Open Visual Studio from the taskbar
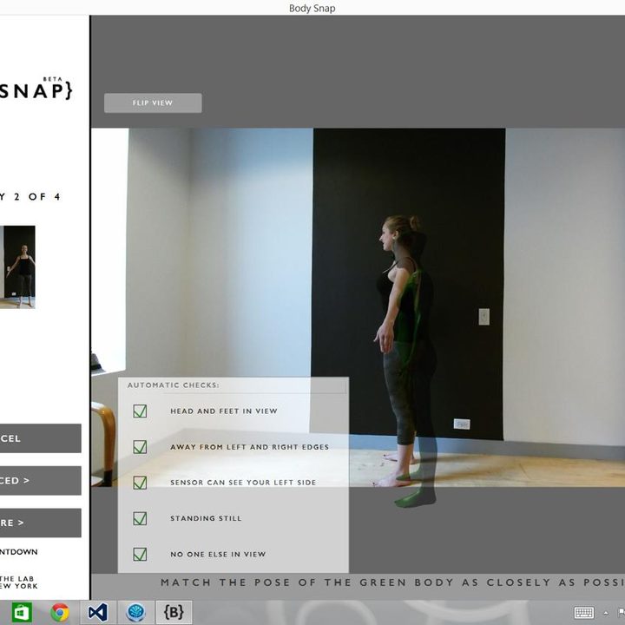625x625 pixels. pyautogui.click(x=97, y=612)
